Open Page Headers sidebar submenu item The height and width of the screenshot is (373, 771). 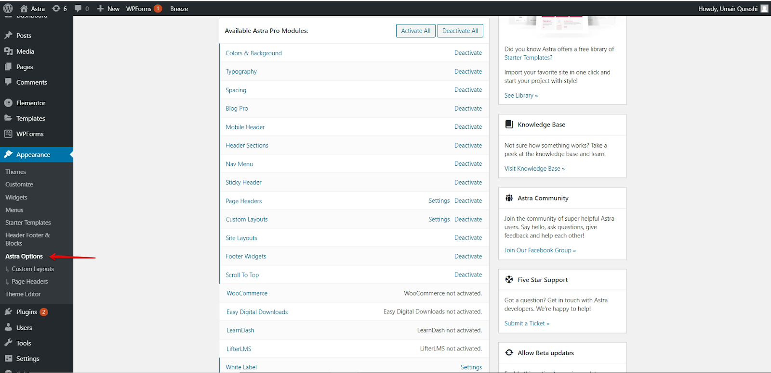[x=30, y=282]
